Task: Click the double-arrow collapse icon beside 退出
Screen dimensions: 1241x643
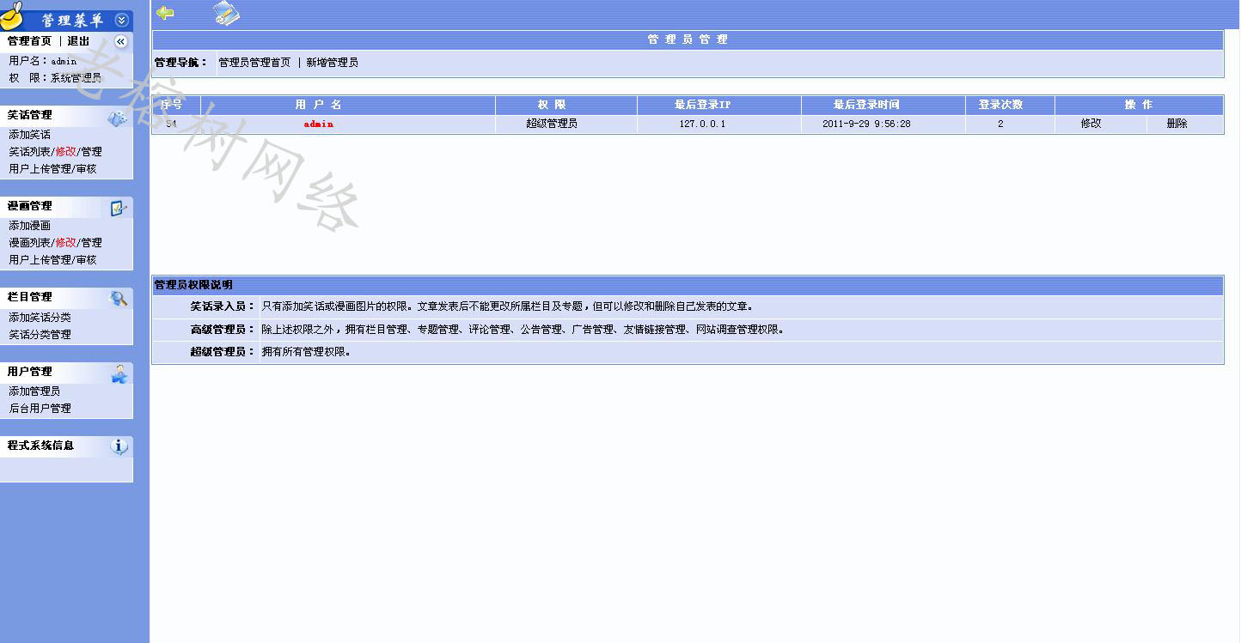Action: pos(121,41)
